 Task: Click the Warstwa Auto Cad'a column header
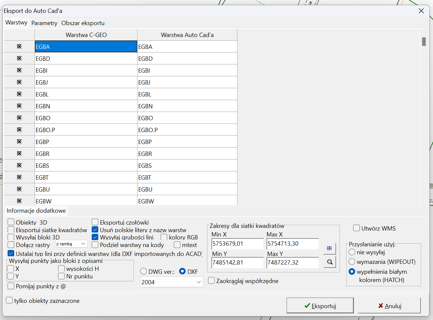187,35
